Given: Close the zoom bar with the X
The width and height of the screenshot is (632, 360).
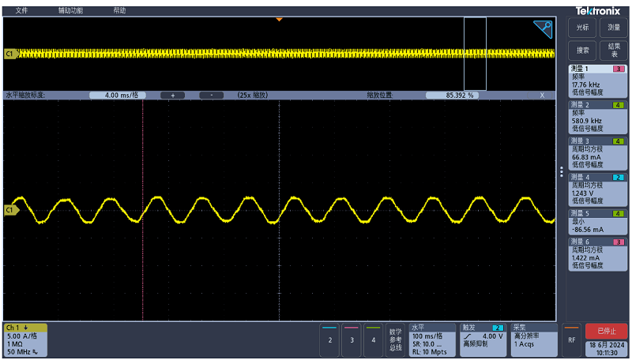Looking at the screenshot, I should (x=542, y=95).
